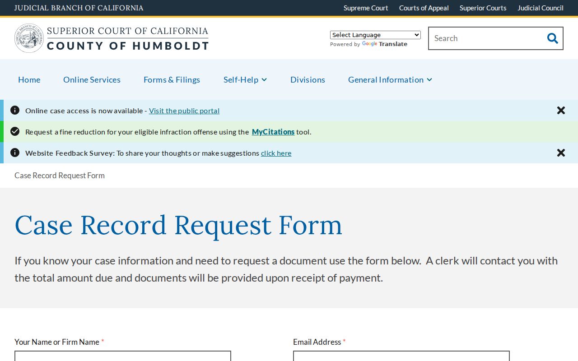This screenshot has width=578, height=361.
Task: Open the MyCitations tool link
Action: tap(273, 132)
